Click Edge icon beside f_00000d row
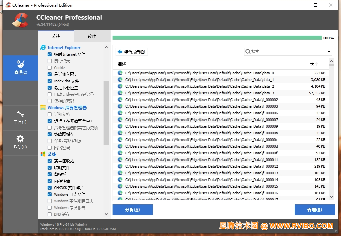 [x=120, y=146]
